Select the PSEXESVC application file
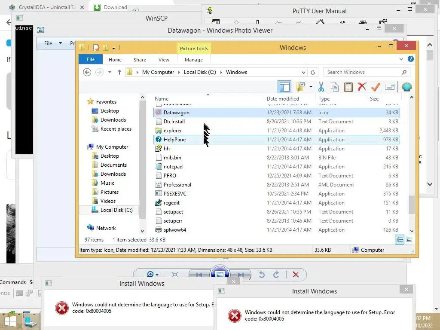 pos(276,194)
